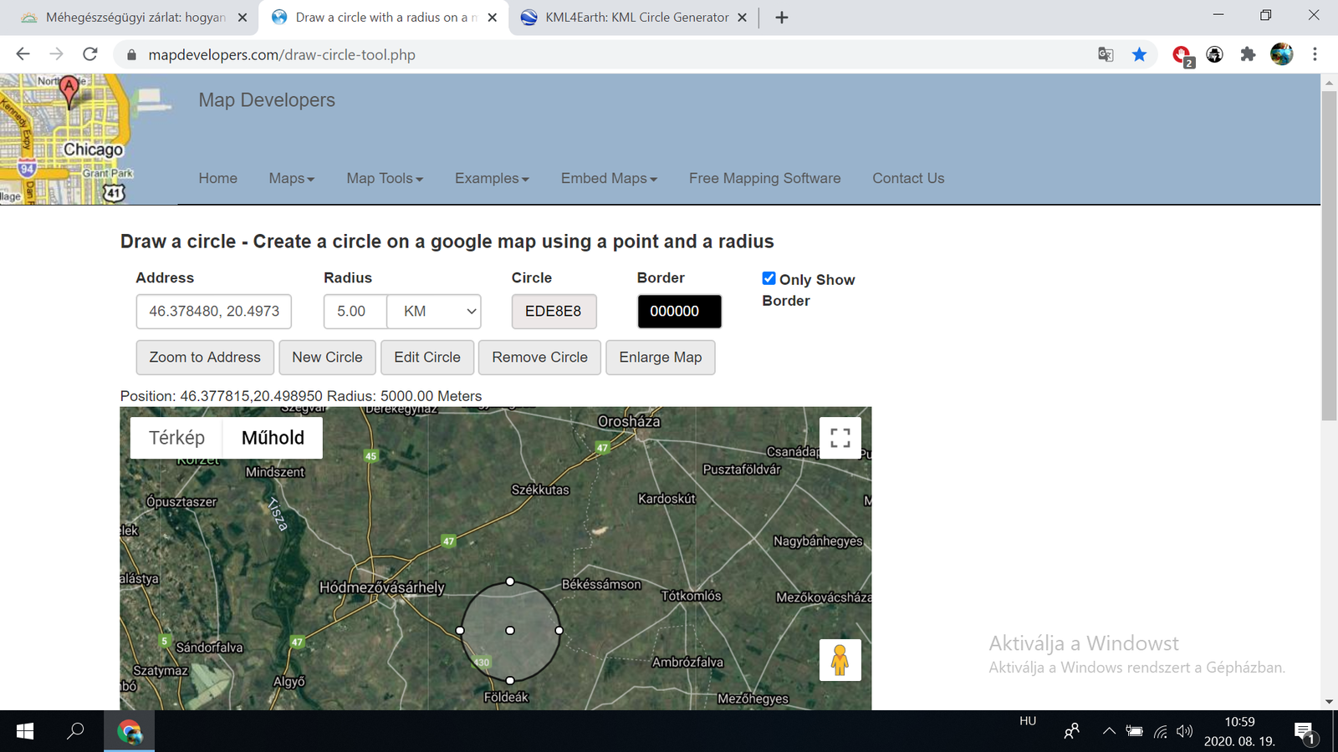
Task: Switch map to Térkép view
Action: click(x=176, y=438)
